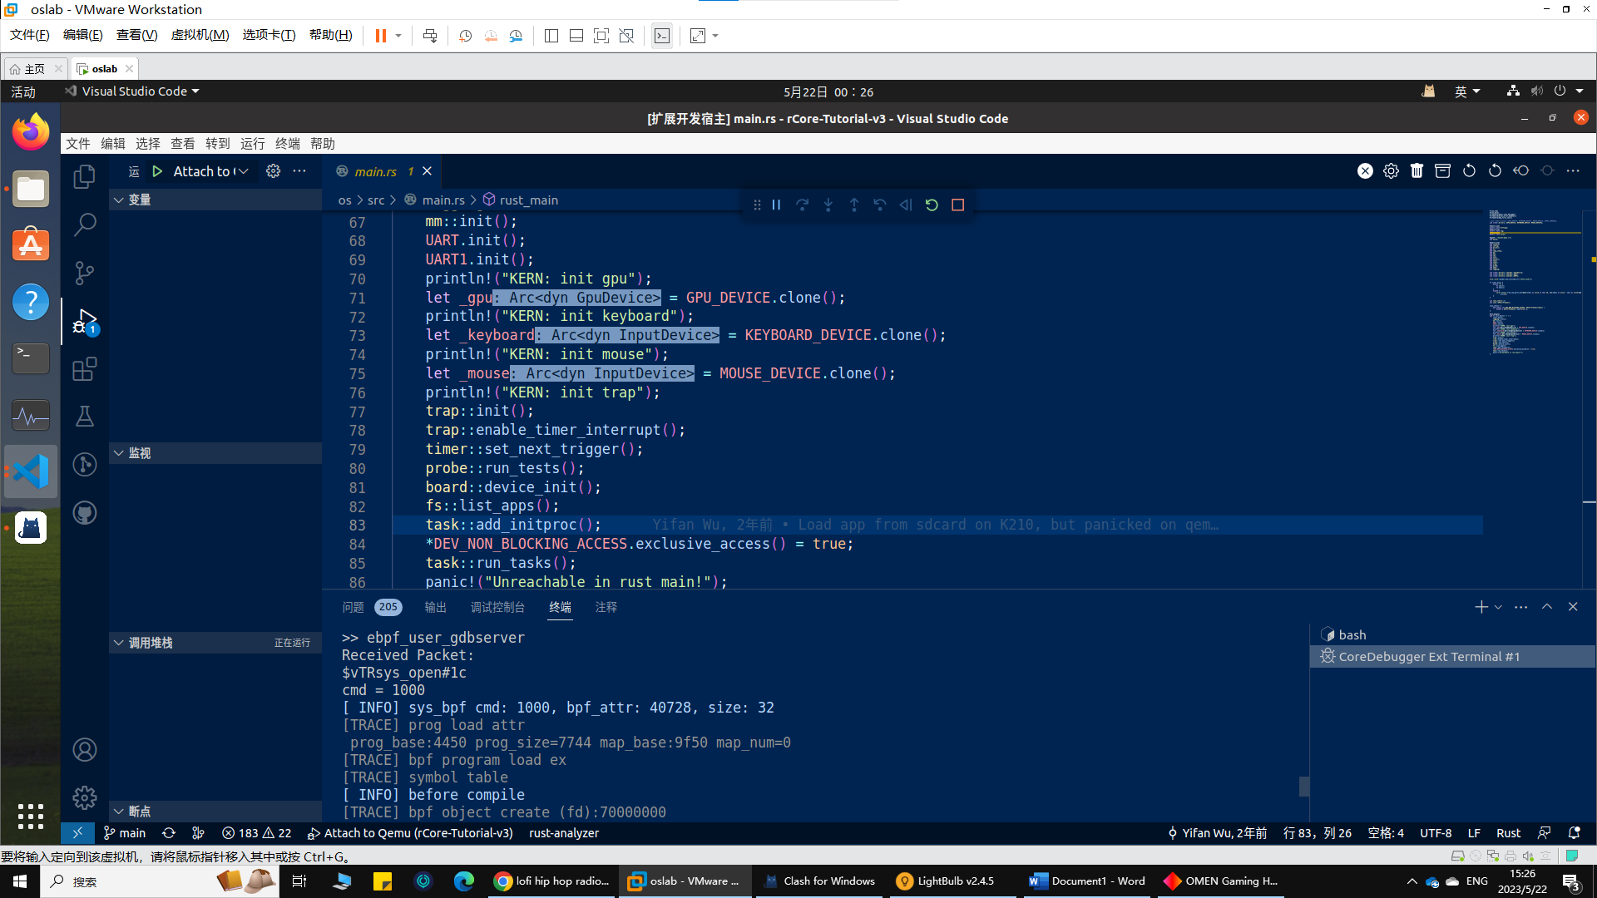The image size is (1597, 898).
Task: Click the trash icon in editor toolbar
Action: click(x=1417, y=171)
